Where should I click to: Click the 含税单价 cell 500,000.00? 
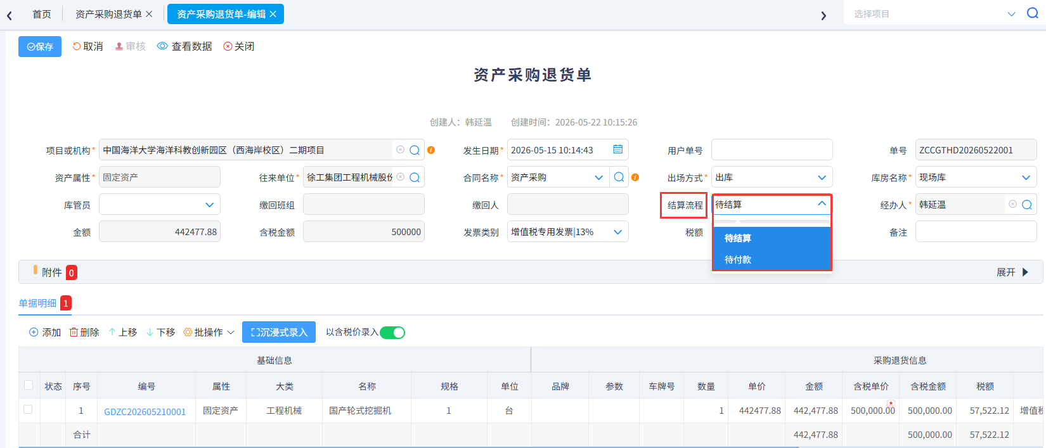(872, 411)
